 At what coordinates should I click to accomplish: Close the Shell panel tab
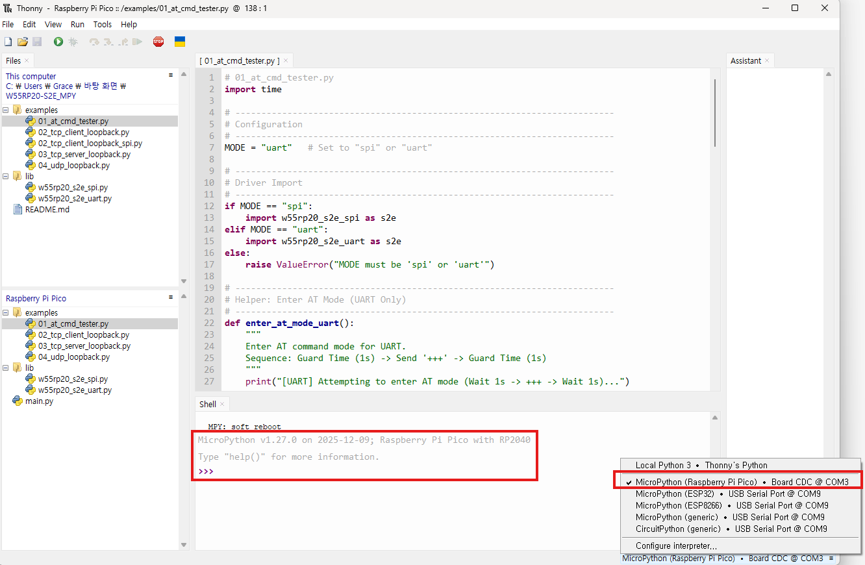click(x=222, y=404)
